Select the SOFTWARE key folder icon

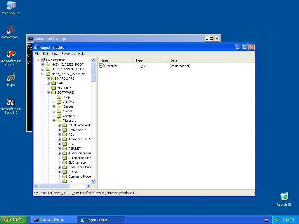click(x=54, y=92)
